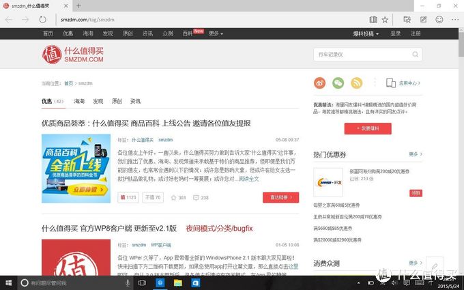Vote 值 1123 on first article

click(x=128, y=197)
